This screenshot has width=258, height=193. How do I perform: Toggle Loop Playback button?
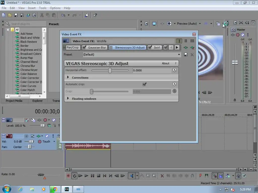click(x=74, y=176)
